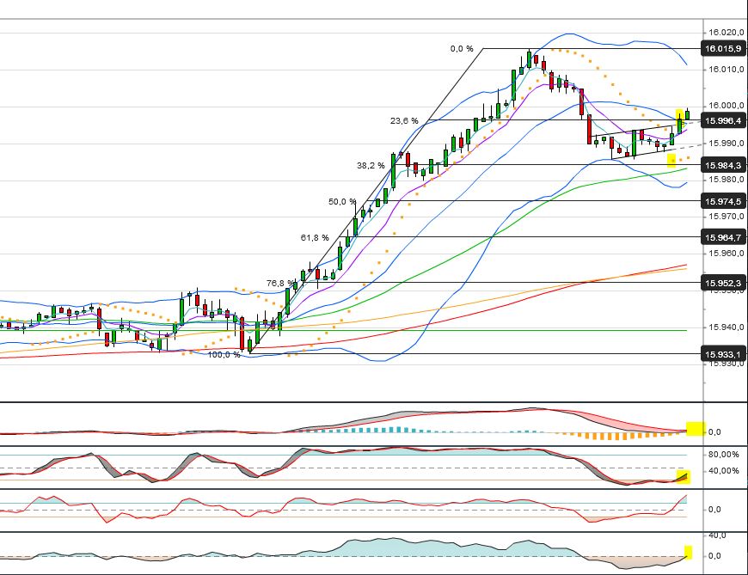This screenshot has height=575, width=748.
Task: Click the 16.015,9 price label
Action: click(x=723, y=49)
